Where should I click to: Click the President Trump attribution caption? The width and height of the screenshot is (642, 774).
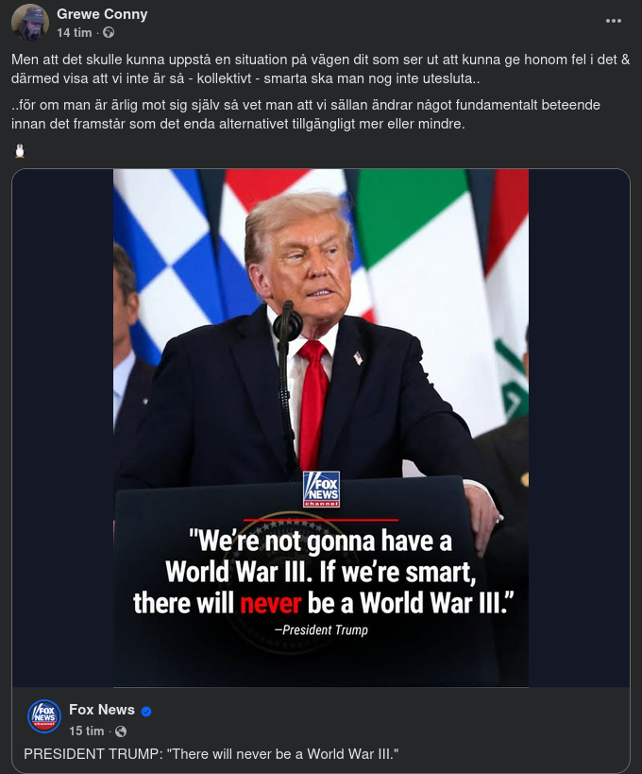click(321, 629)
